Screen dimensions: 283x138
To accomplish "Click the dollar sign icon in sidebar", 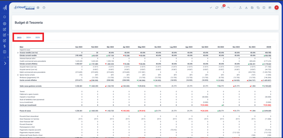I will pyautogui.click(x=4, y=46).
